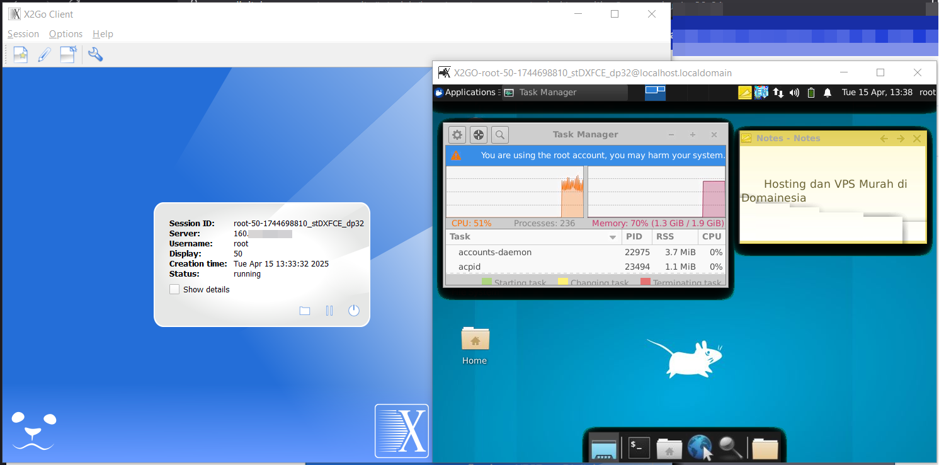
Task: Click the Notes window menu icon
Action: [x=747, y=139]
